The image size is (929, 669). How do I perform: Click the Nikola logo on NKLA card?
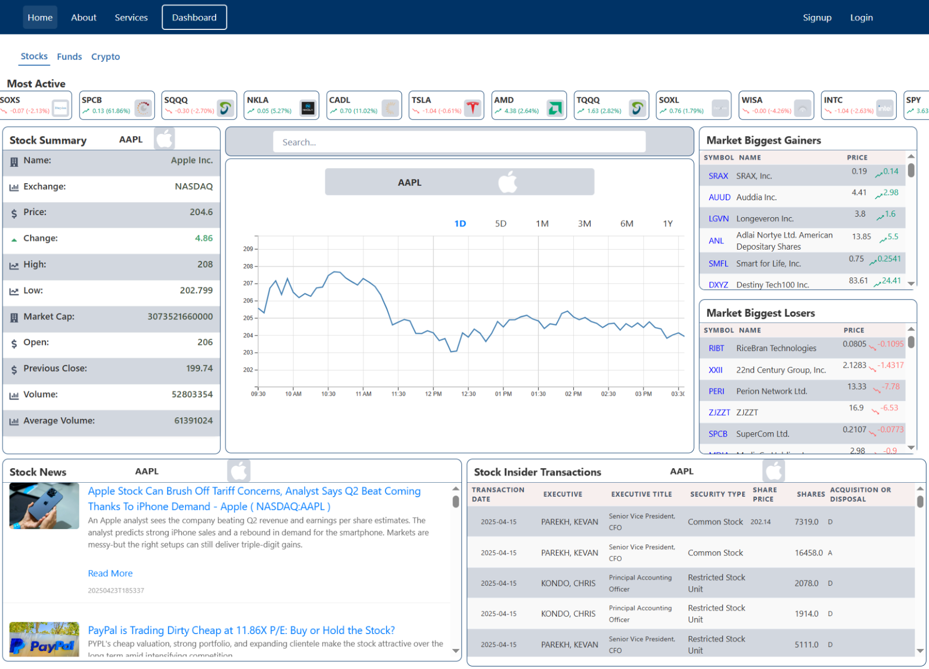click(x=308, y=108)
